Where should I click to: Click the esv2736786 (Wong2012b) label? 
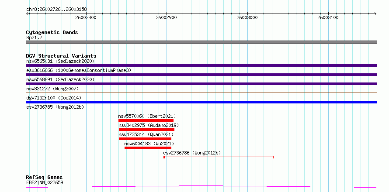[192, 153]
